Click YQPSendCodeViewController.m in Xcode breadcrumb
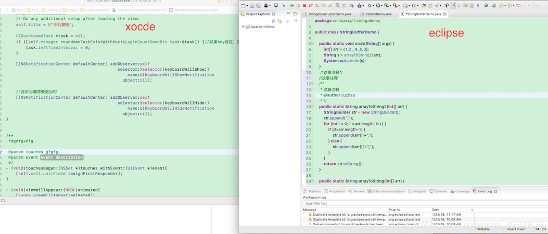This screenshot has width=548, height=234. tap(140, 10)
